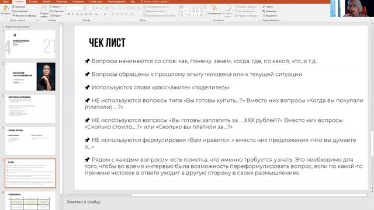Open the Text Direction (Направление текста) dropdown
This screenshot has width=374, height=210.
tap(157, 7)
